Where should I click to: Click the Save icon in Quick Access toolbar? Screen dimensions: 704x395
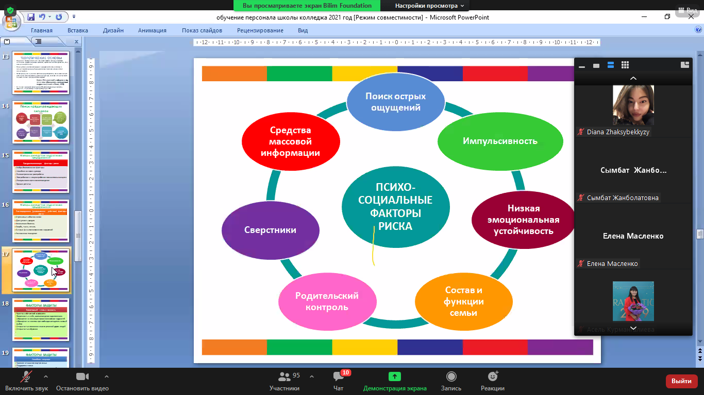(x=31, y=17)
